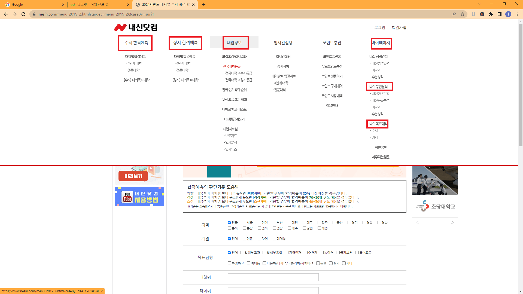Click the 내신닷컴 logo icon

120,27
